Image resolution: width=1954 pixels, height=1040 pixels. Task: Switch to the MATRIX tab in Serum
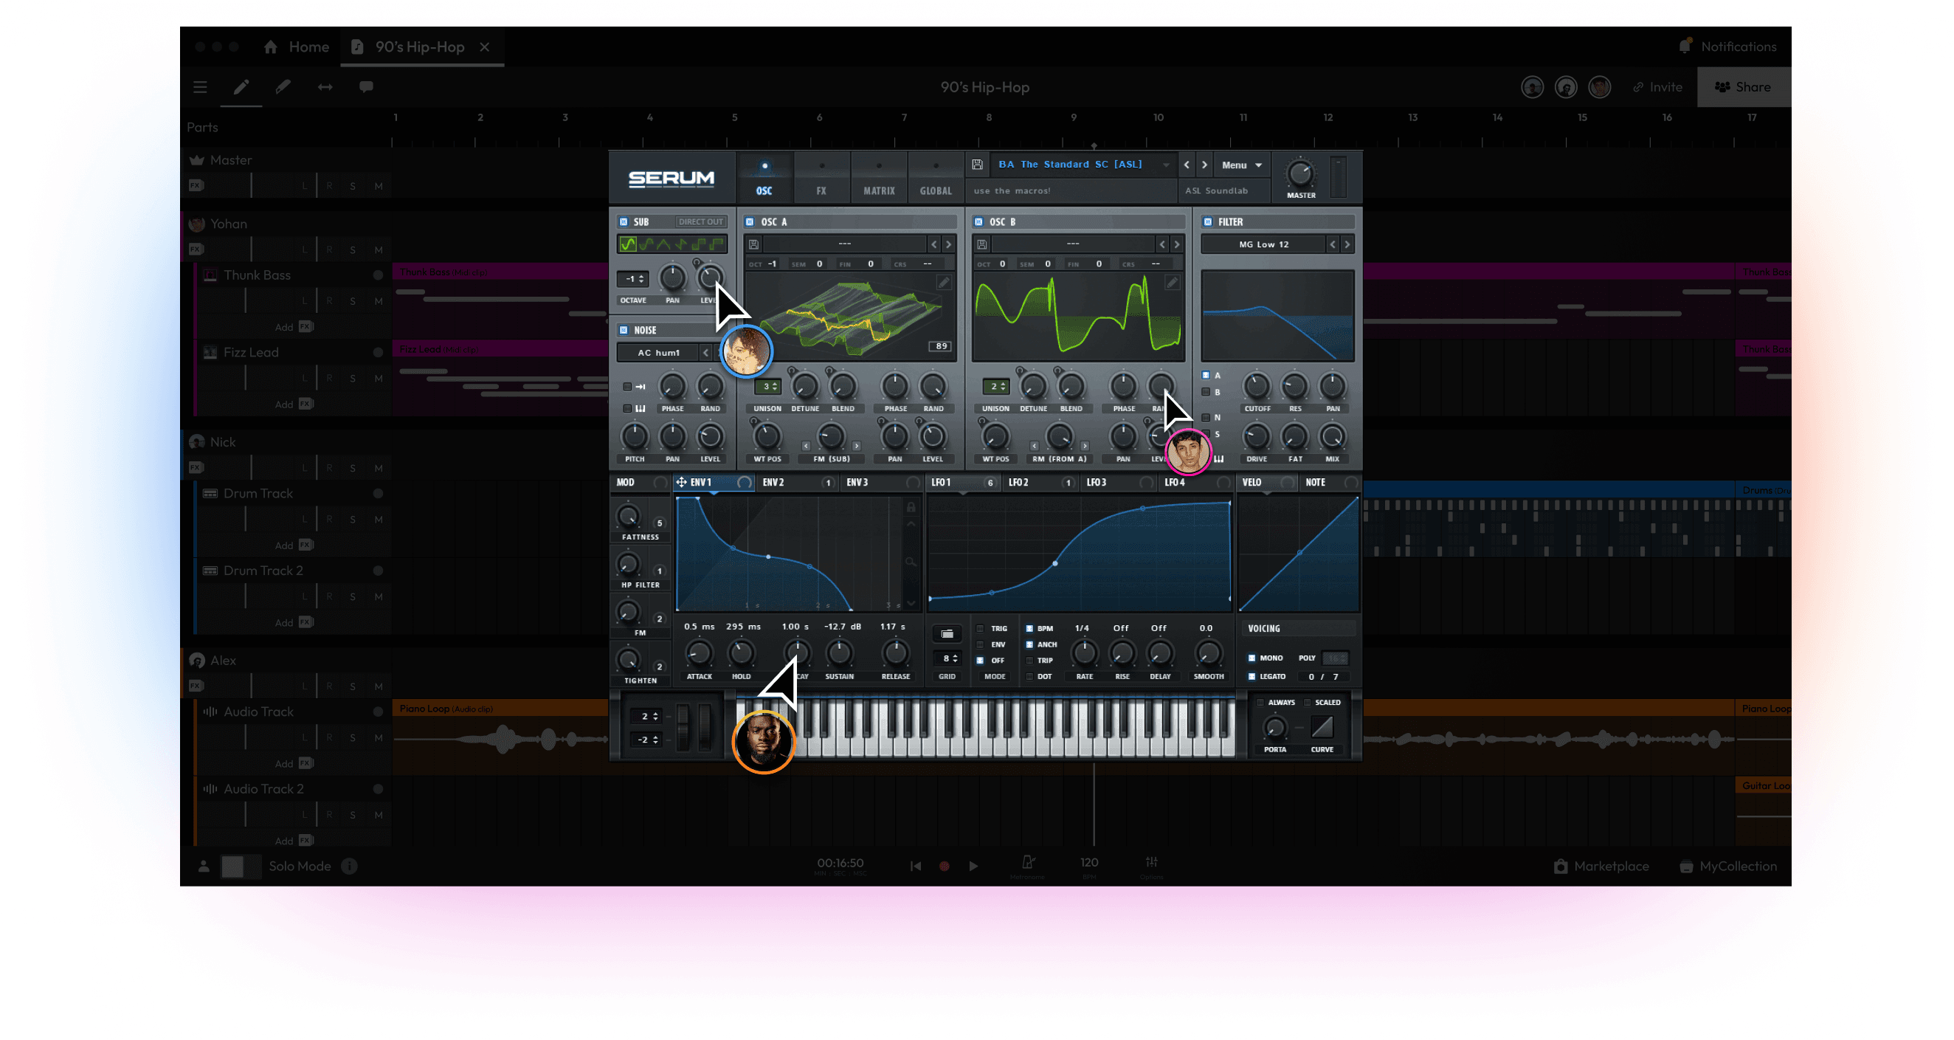(x=877, y=190)
